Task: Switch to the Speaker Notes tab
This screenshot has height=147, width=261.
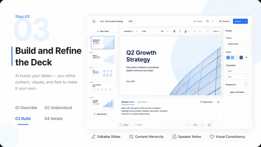Action: click(128, 102)
